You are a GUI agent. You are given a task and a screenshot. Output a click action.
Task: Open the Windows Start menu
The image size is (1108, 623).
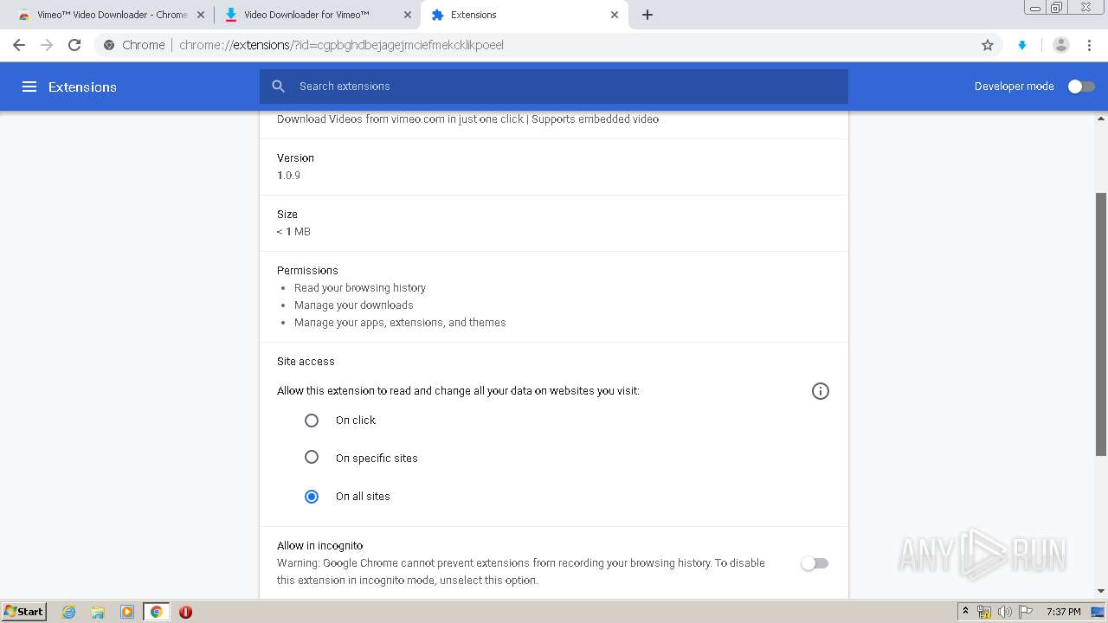click(23, 612)
